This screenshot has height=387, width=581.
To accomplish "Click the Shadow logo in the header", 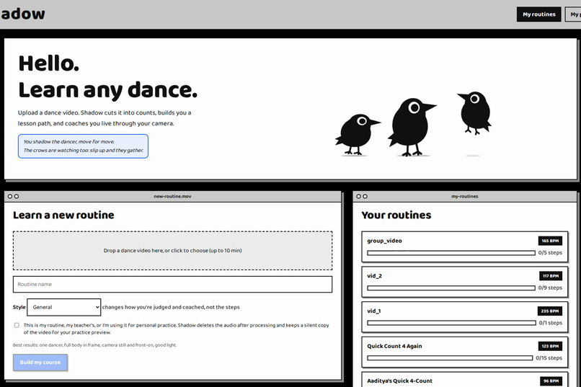I will pyautogui.click(x=22, y=14).
